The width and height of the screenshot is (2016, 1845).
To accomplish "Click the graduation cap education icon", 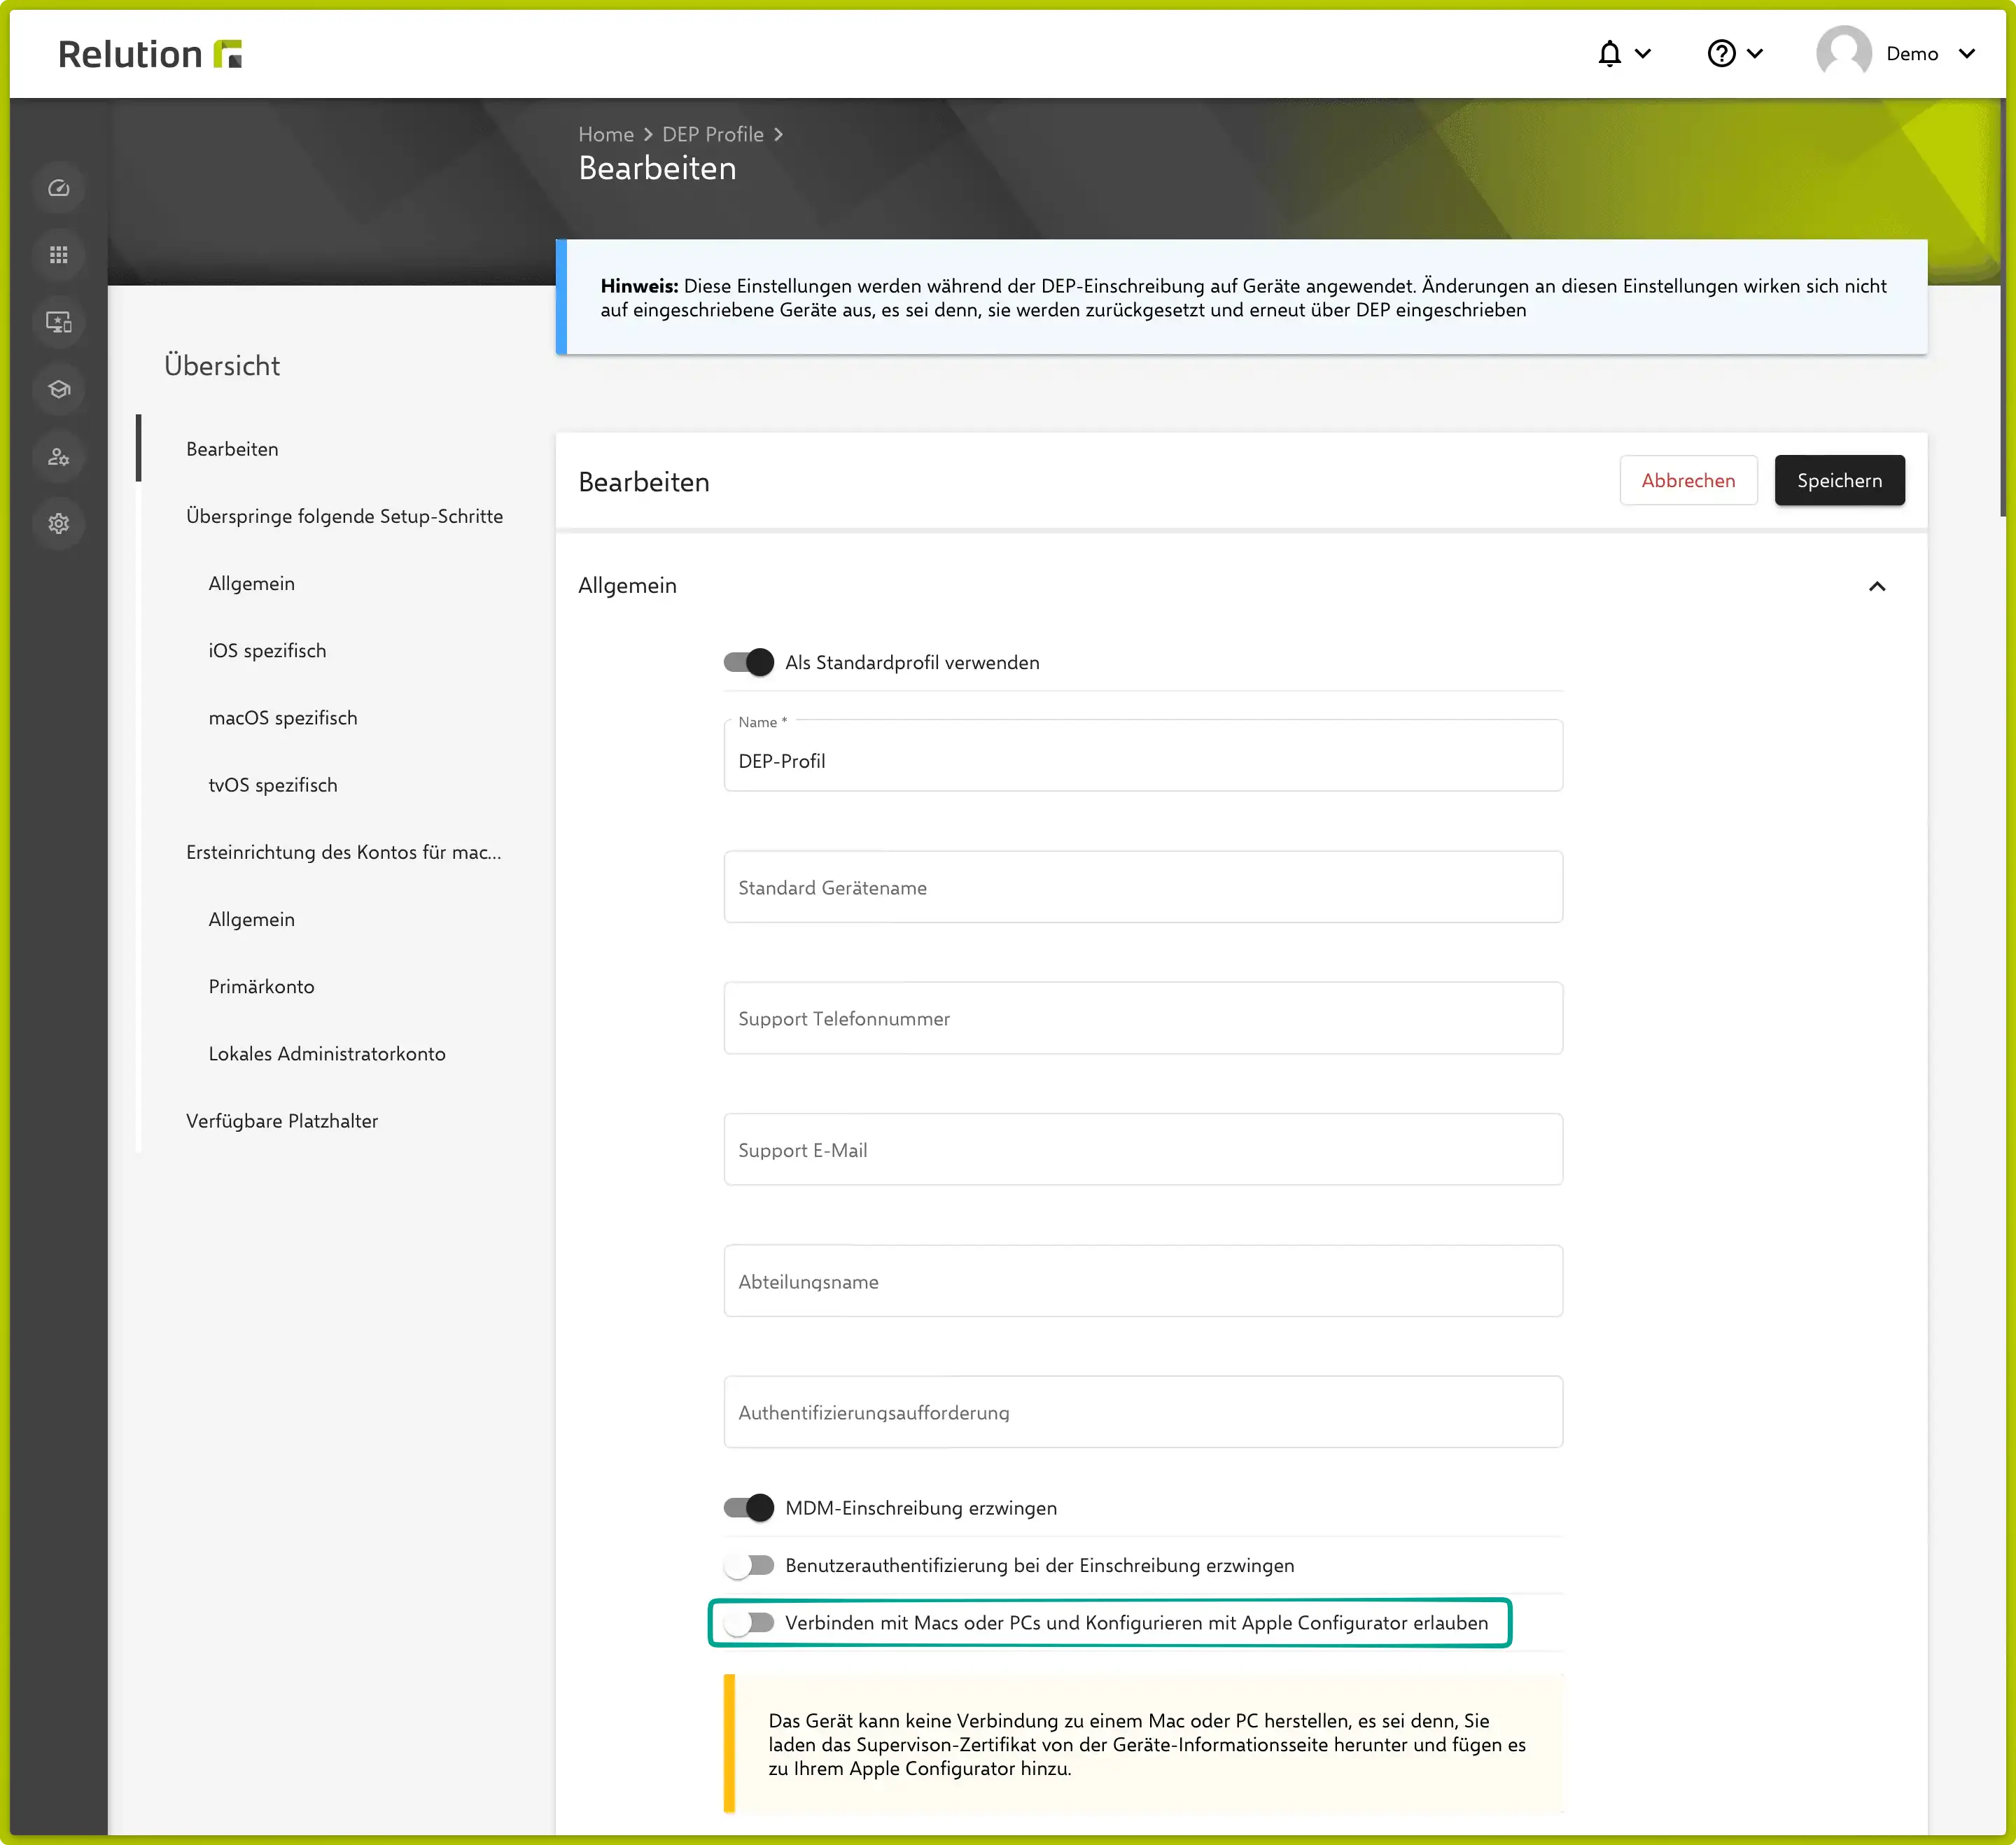I will pos(59,389).
